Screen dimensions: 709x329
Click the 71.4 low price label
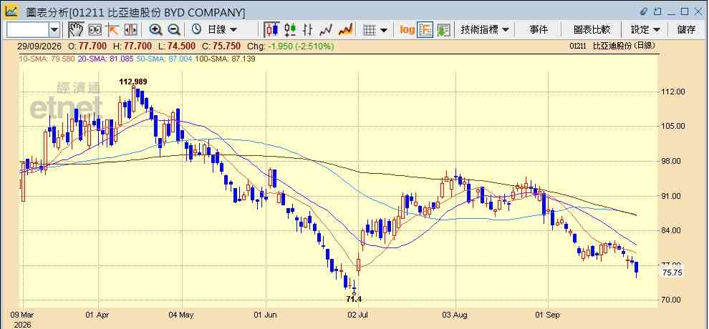point(354,299)
